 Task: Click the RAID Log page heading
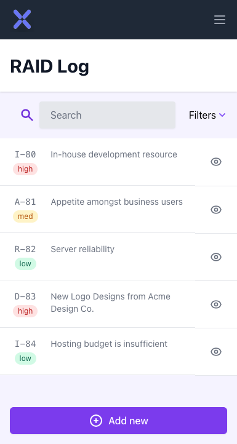pyautogui.click(x=50, y=66)
